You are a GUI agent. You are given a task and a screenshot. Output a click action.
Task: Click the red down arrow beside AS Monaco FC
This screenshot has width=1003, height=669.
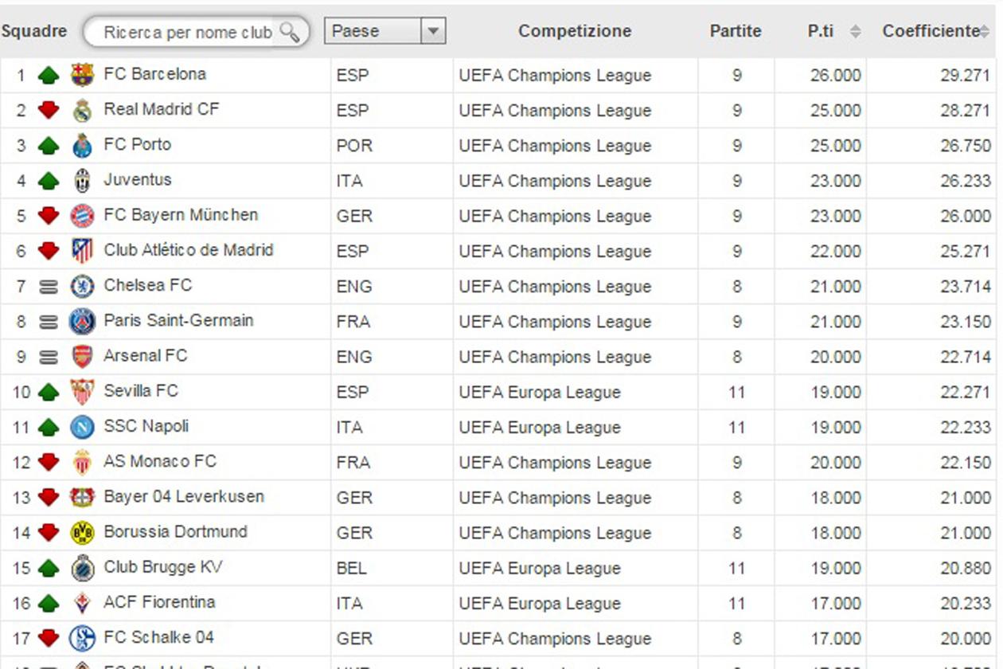(x=49, y=462)
